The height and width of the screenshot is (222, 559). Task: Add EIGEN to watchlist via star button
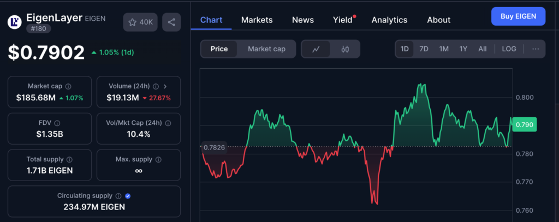click(x=141, y=22)
